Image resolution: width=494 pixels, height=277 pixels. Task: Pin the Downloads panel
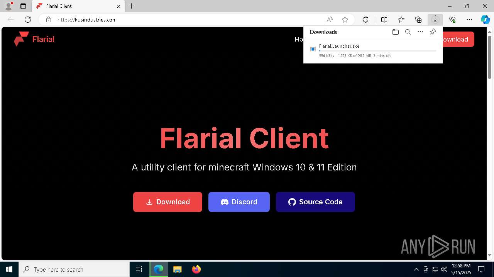433,32
